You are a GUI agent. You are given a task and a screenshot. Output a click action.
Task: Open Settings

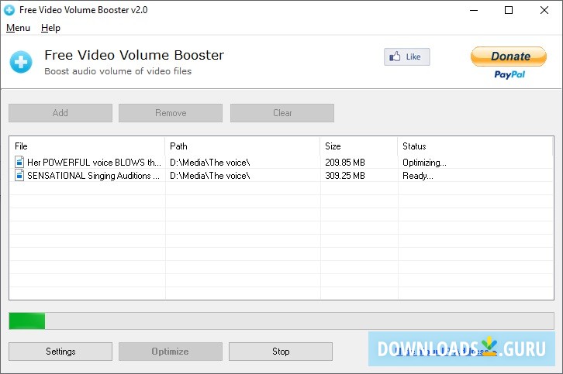pos(60,352)
